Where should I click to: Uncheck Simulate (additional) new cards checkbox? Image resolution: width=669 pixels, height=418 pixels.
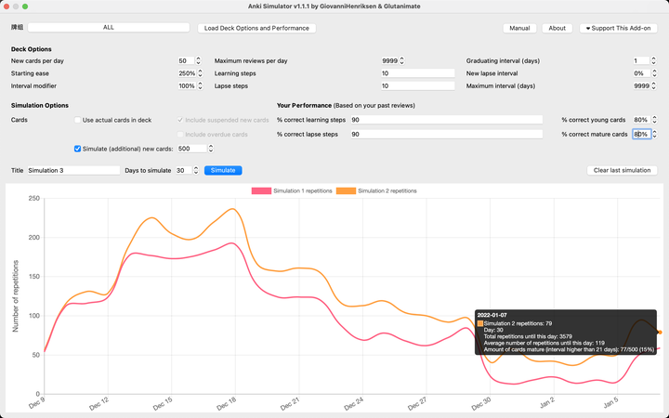[x=78, y=149]
